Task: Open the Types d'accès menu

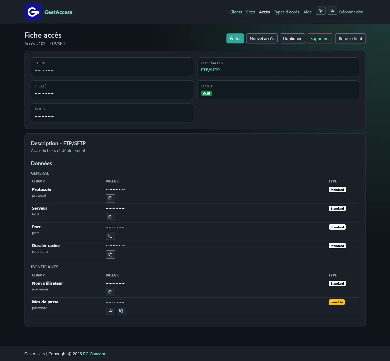Action: (x=287, y=12)
